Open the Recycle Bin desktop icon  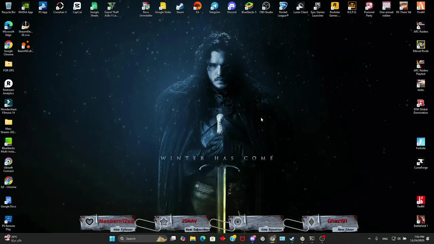coord(8,8)
